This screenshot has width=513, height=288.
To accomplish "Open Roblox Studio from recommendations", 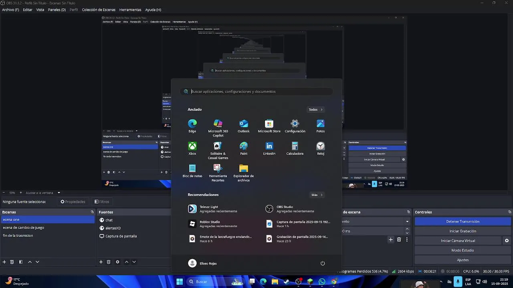I will [218, 224].
